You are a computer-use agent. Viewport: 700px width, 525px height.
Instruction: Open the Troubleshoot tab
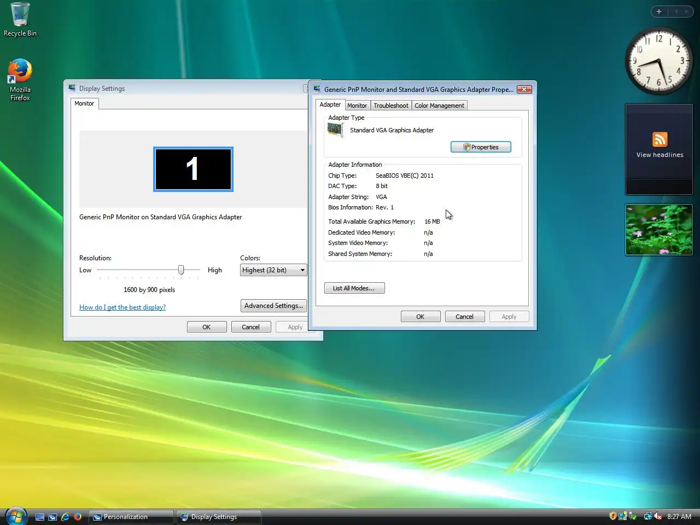tap(391, 106)
